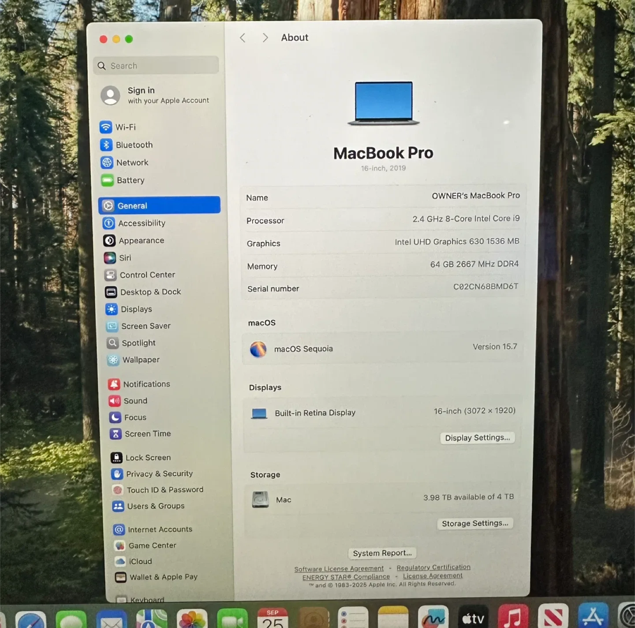Click Sign in with your Apple Account
Viewport: 635px width, 628px height.
coord(168,95)
